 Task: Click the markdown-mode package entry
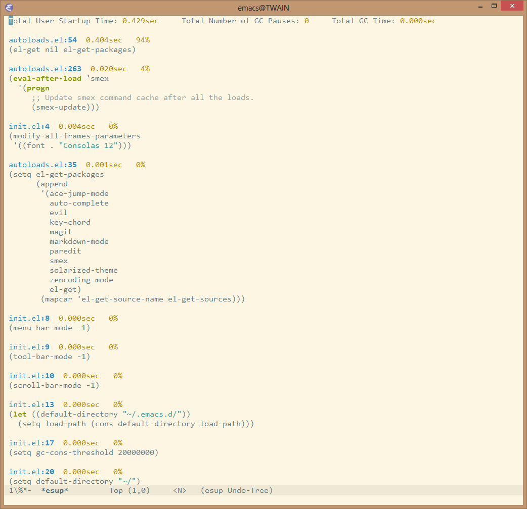79,241
